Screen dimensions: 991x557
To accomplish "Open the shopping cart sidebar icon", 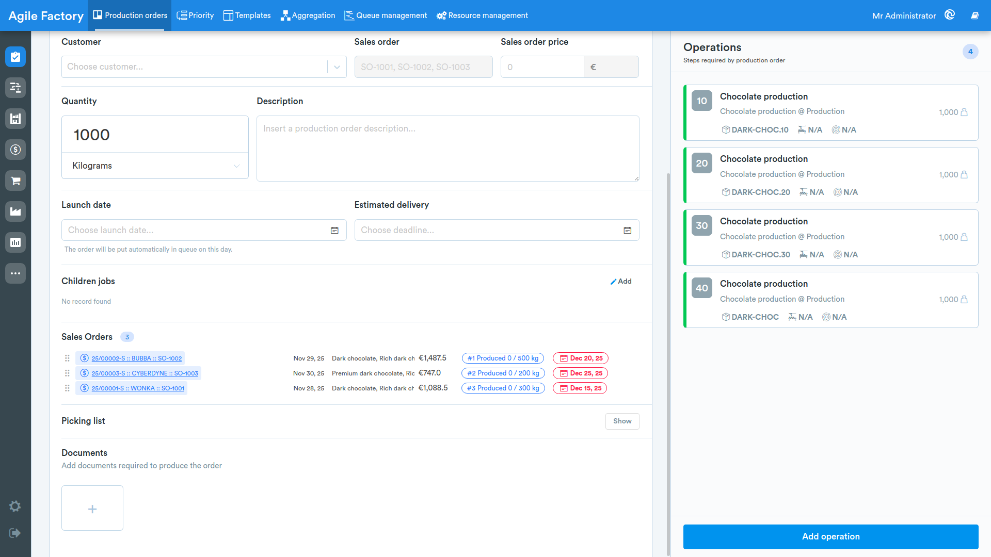I will (x=15, y=181).
